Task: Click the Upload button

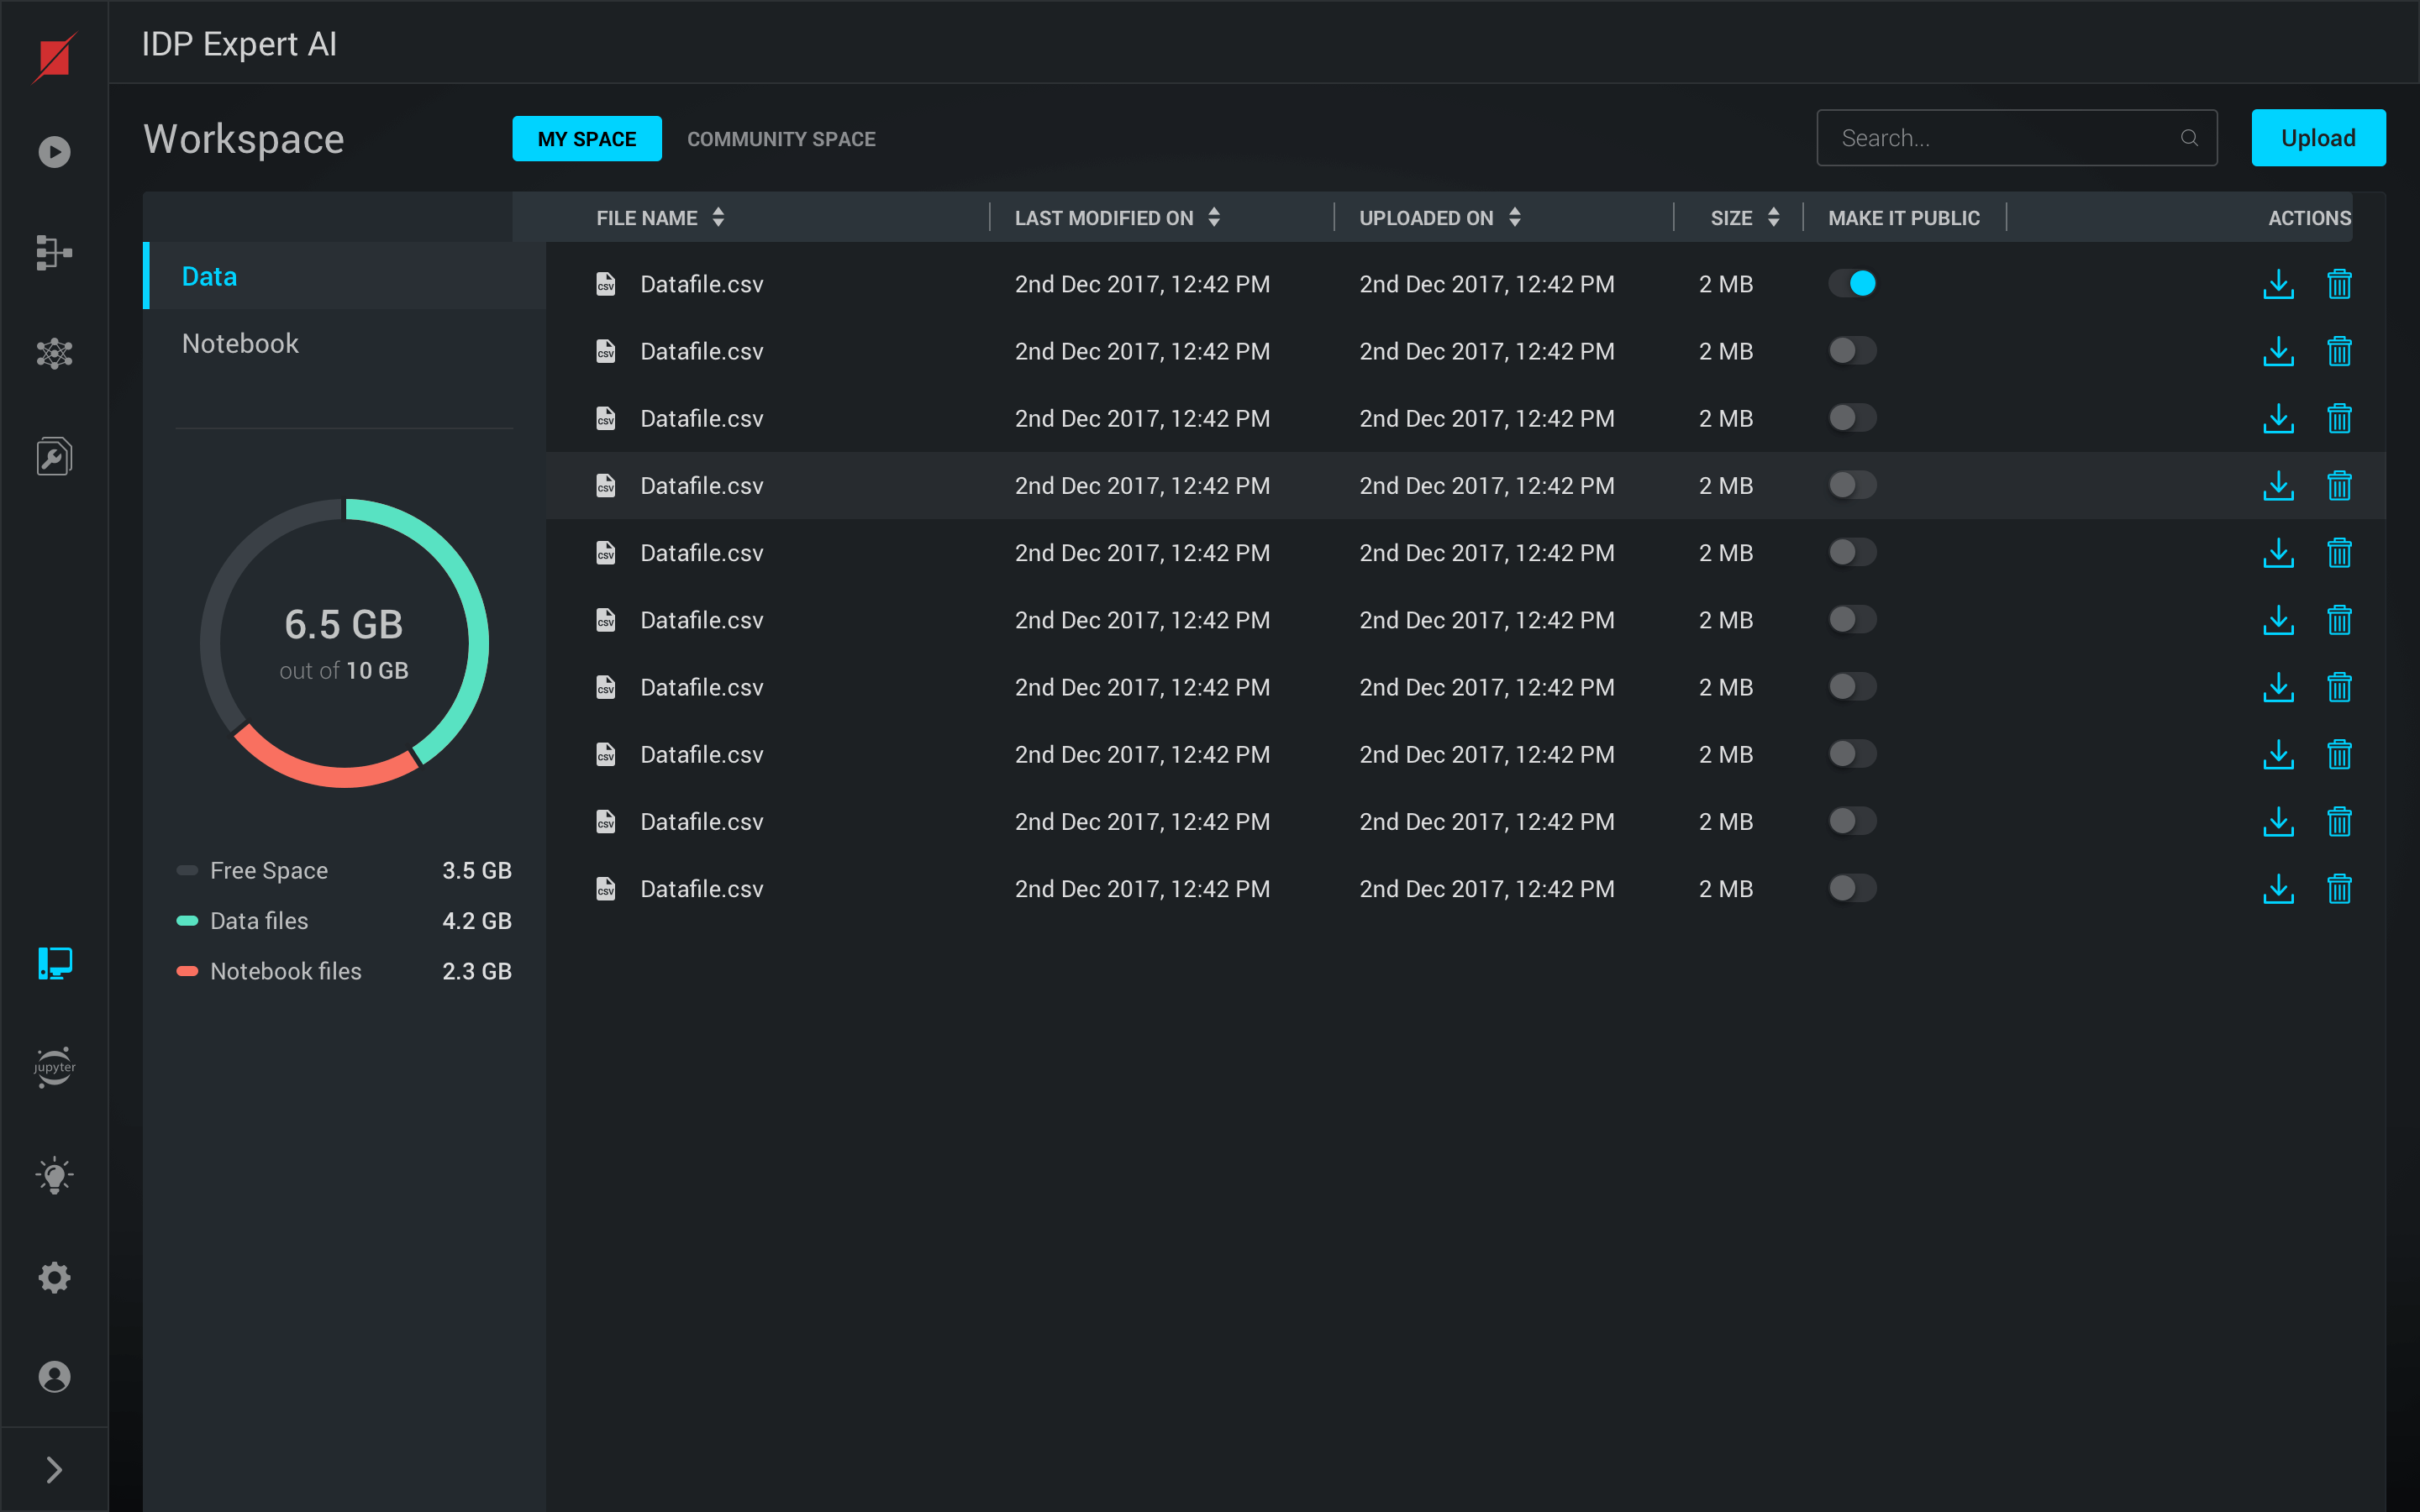Action: pyautogui.click(x=2317, y=138)
